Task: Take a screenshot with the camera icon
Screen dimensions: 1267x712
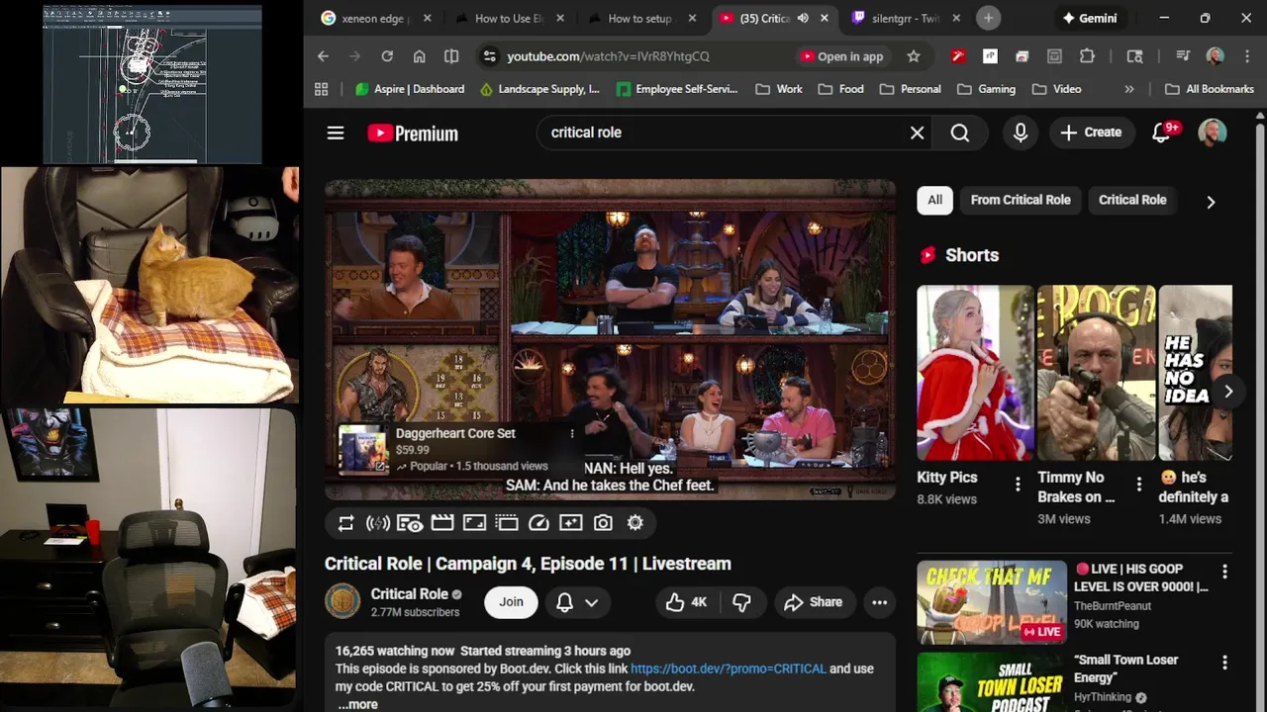Action: coord(603,523)
